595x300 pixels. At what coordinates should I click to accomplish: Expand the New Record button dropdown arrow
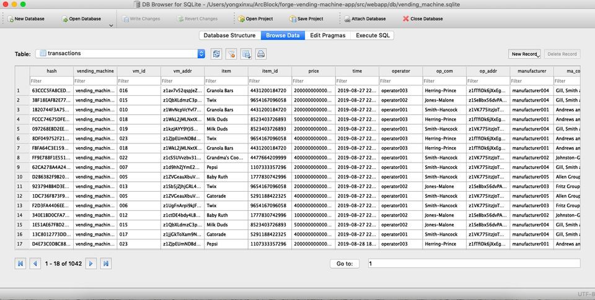pyautogui.click(x=538, y=55)
